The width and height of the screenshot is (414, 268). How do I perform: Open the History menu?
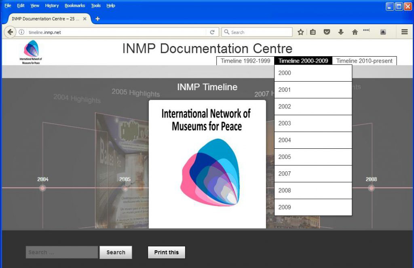(52, 6)
